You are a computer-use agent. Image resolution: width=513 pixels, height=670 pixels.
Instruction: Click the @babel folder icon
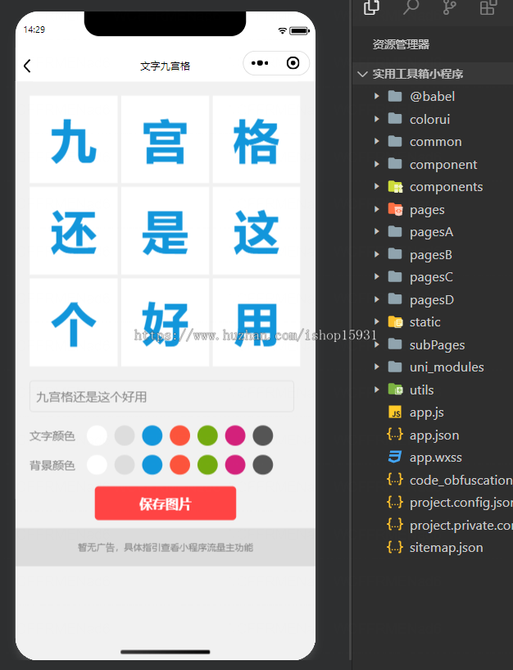[x=395, y=96]
